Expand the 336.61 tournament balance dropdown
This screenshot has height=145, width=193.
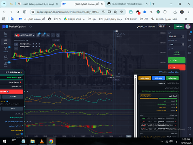[170, 27]
